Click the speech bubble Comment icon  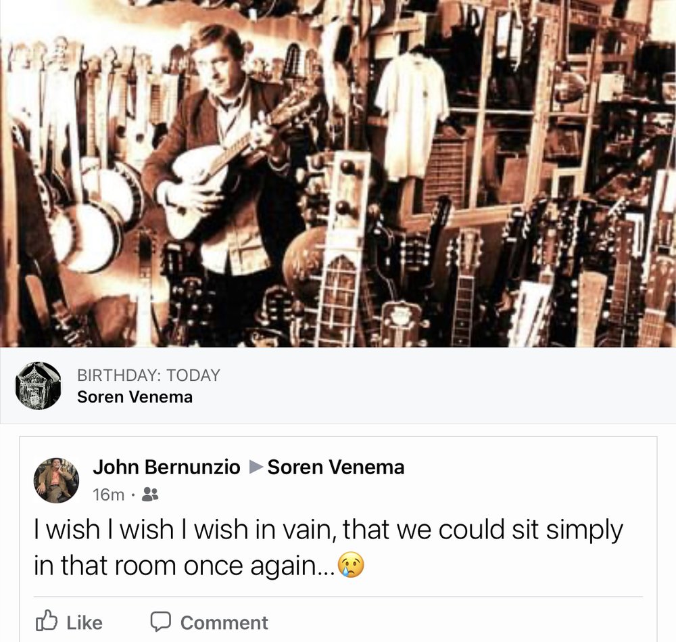pyautogui.click(x=160, y=622)
